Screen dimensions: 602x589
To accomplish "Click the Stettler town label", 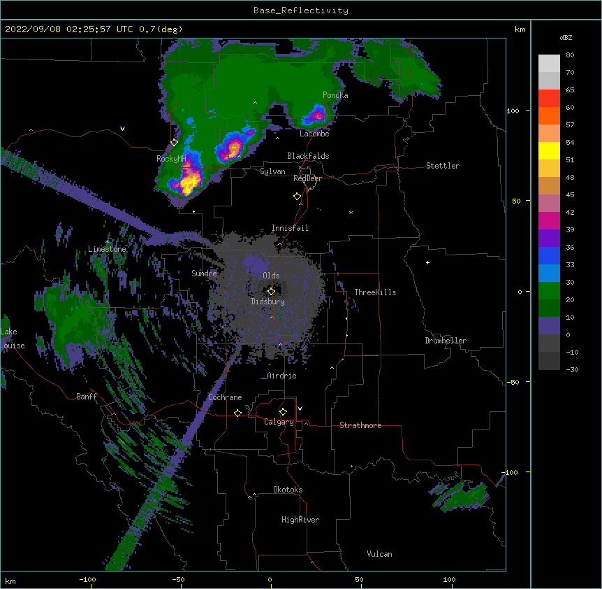I will click(x=443, y=166).
